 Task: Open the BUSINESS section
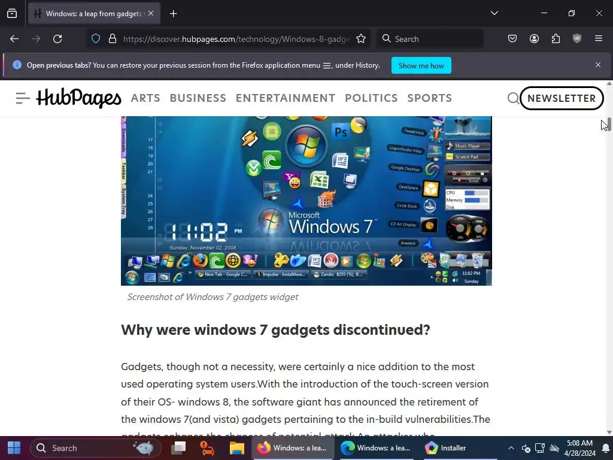pyautogui.click(x=198, y=98)
